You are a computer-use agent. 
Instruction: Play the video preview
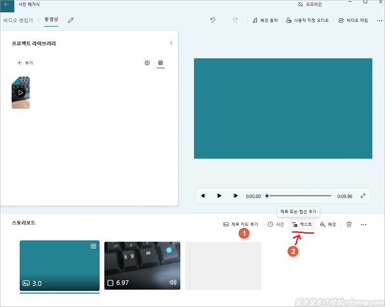pos(219,196)
